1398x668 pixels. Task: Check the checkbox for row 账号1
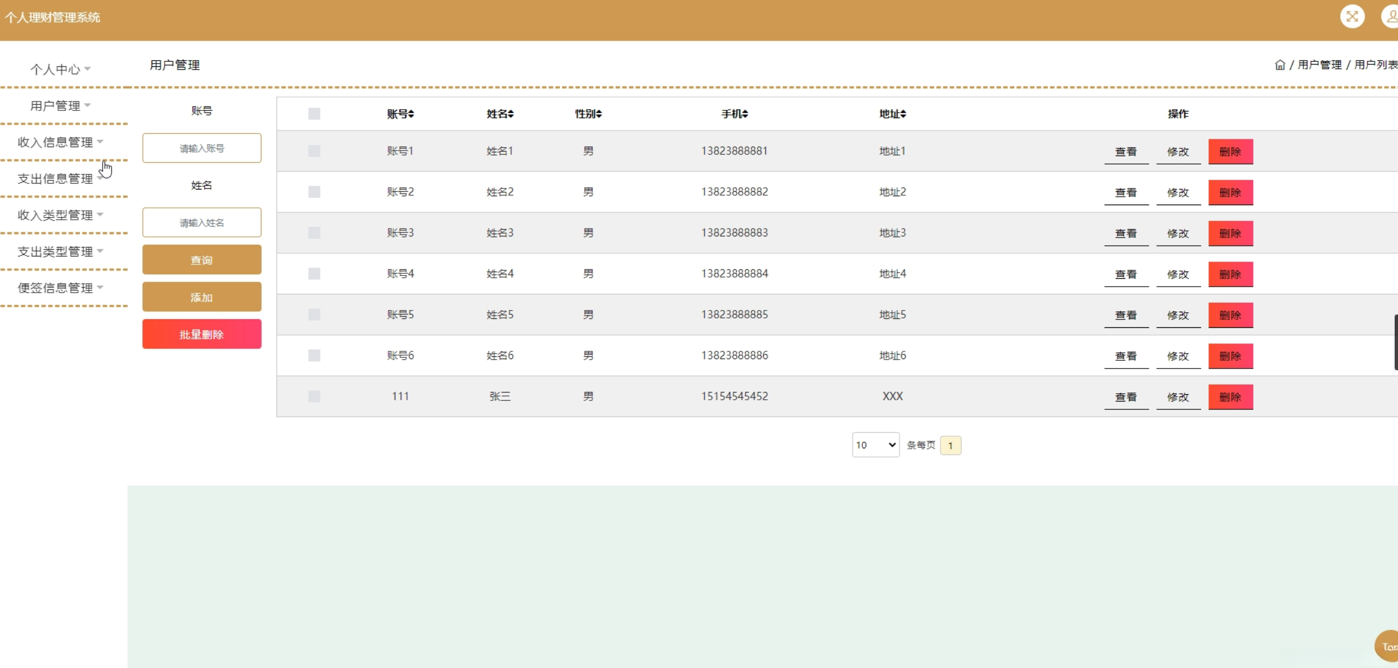314,151
